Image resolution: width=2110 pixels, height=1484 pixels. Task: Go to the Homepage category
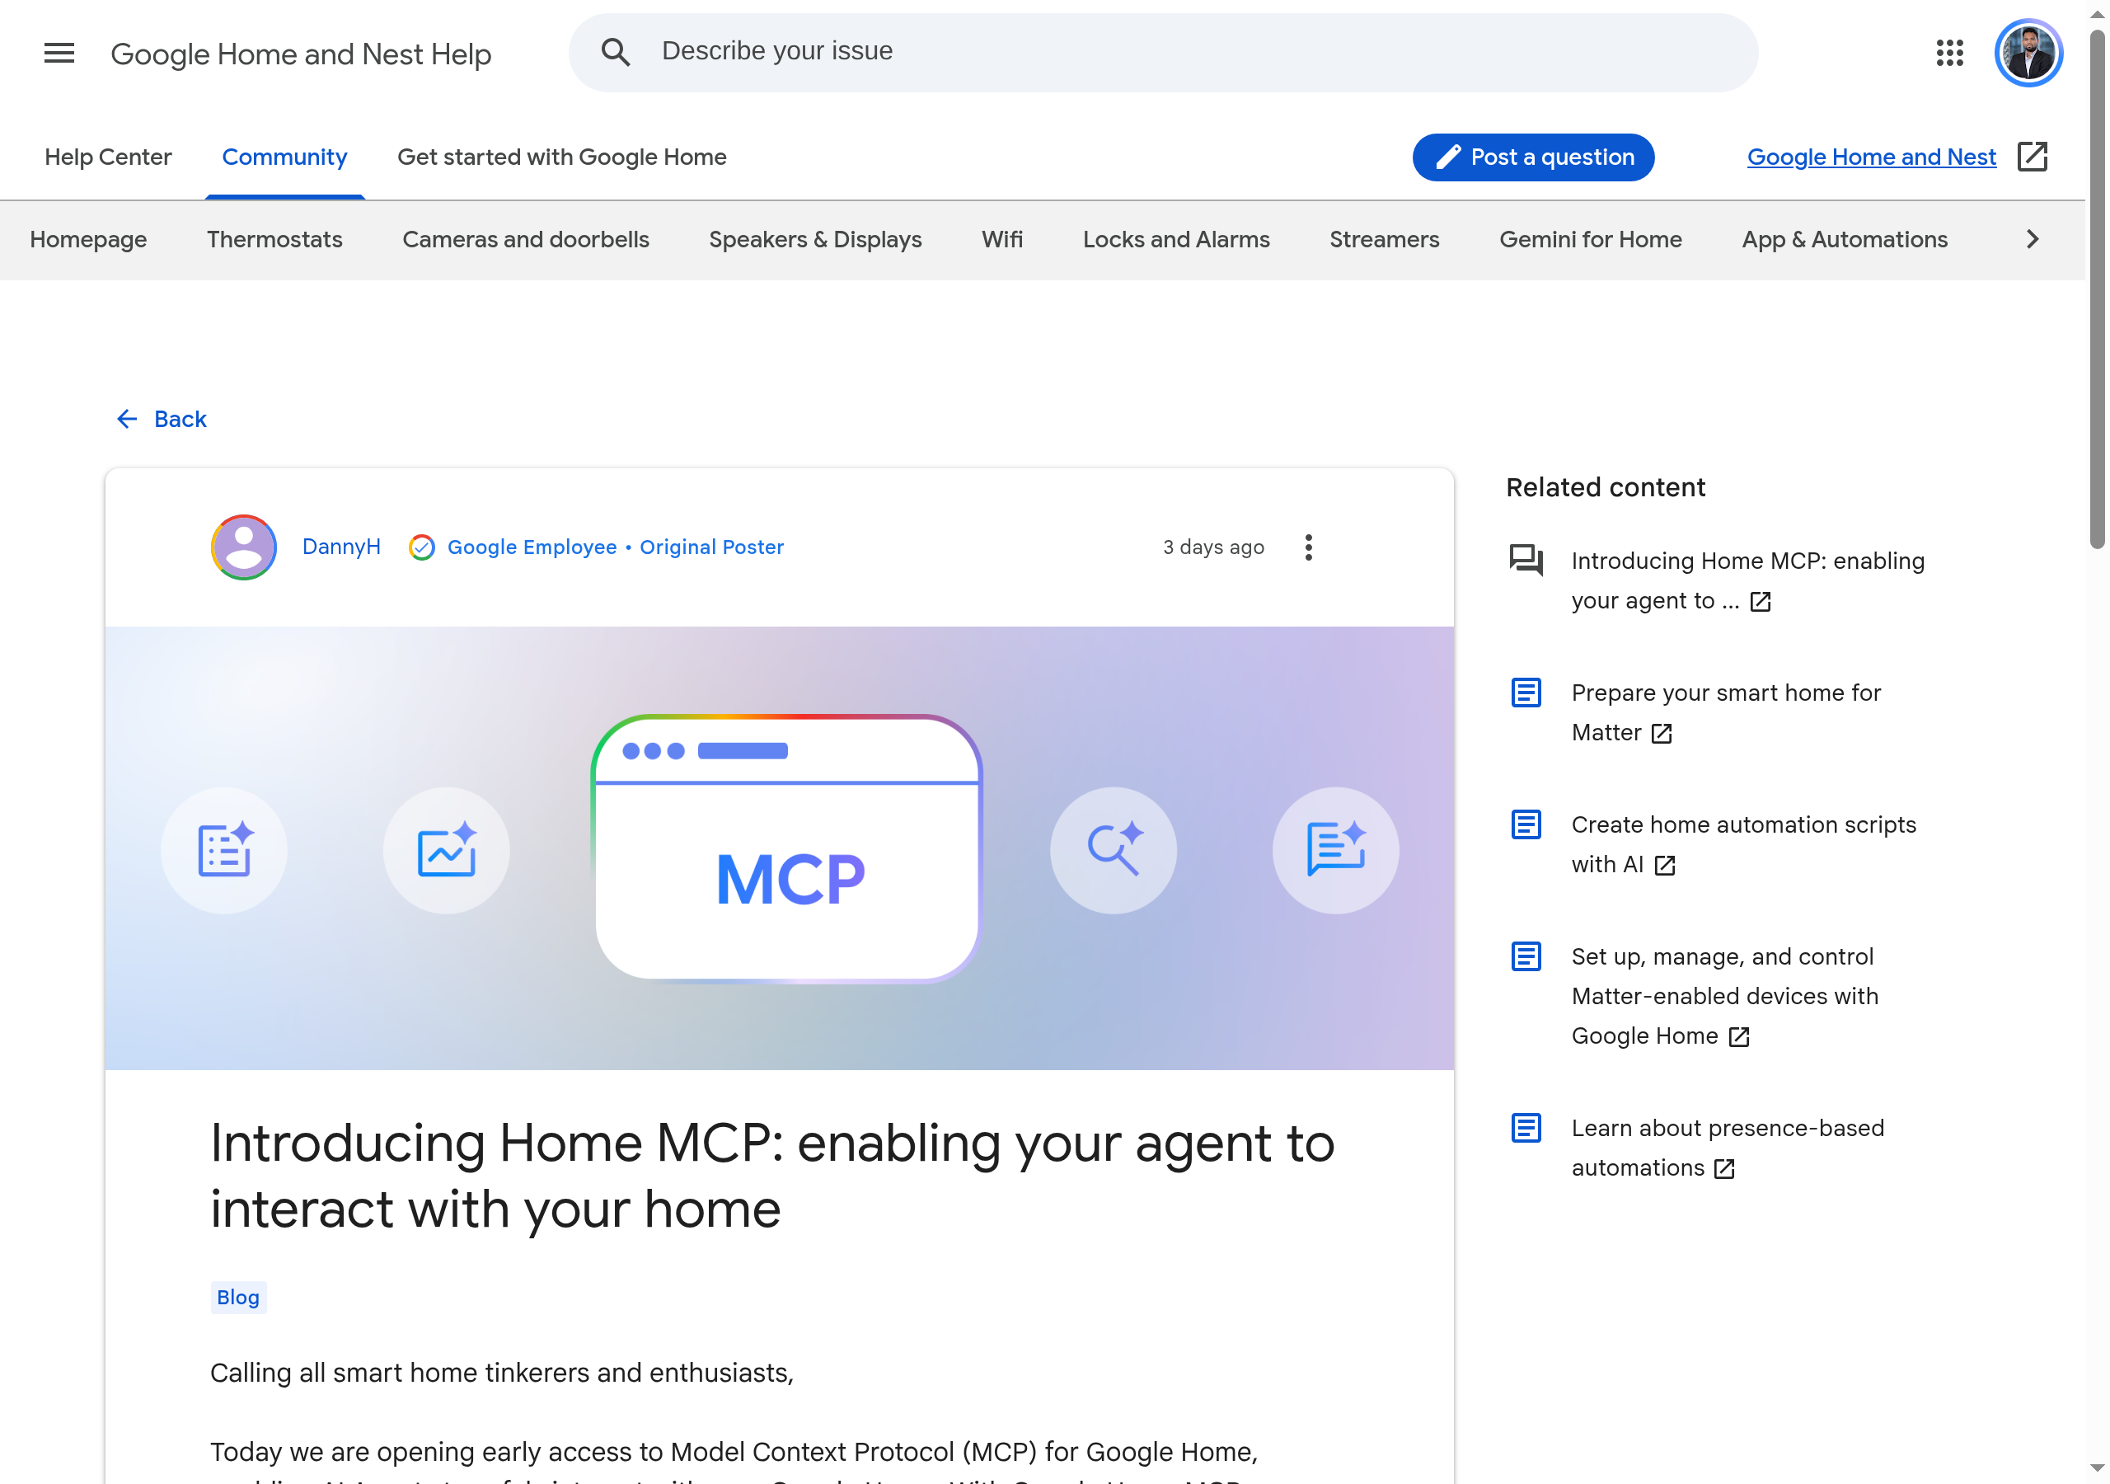pos(88,240)
